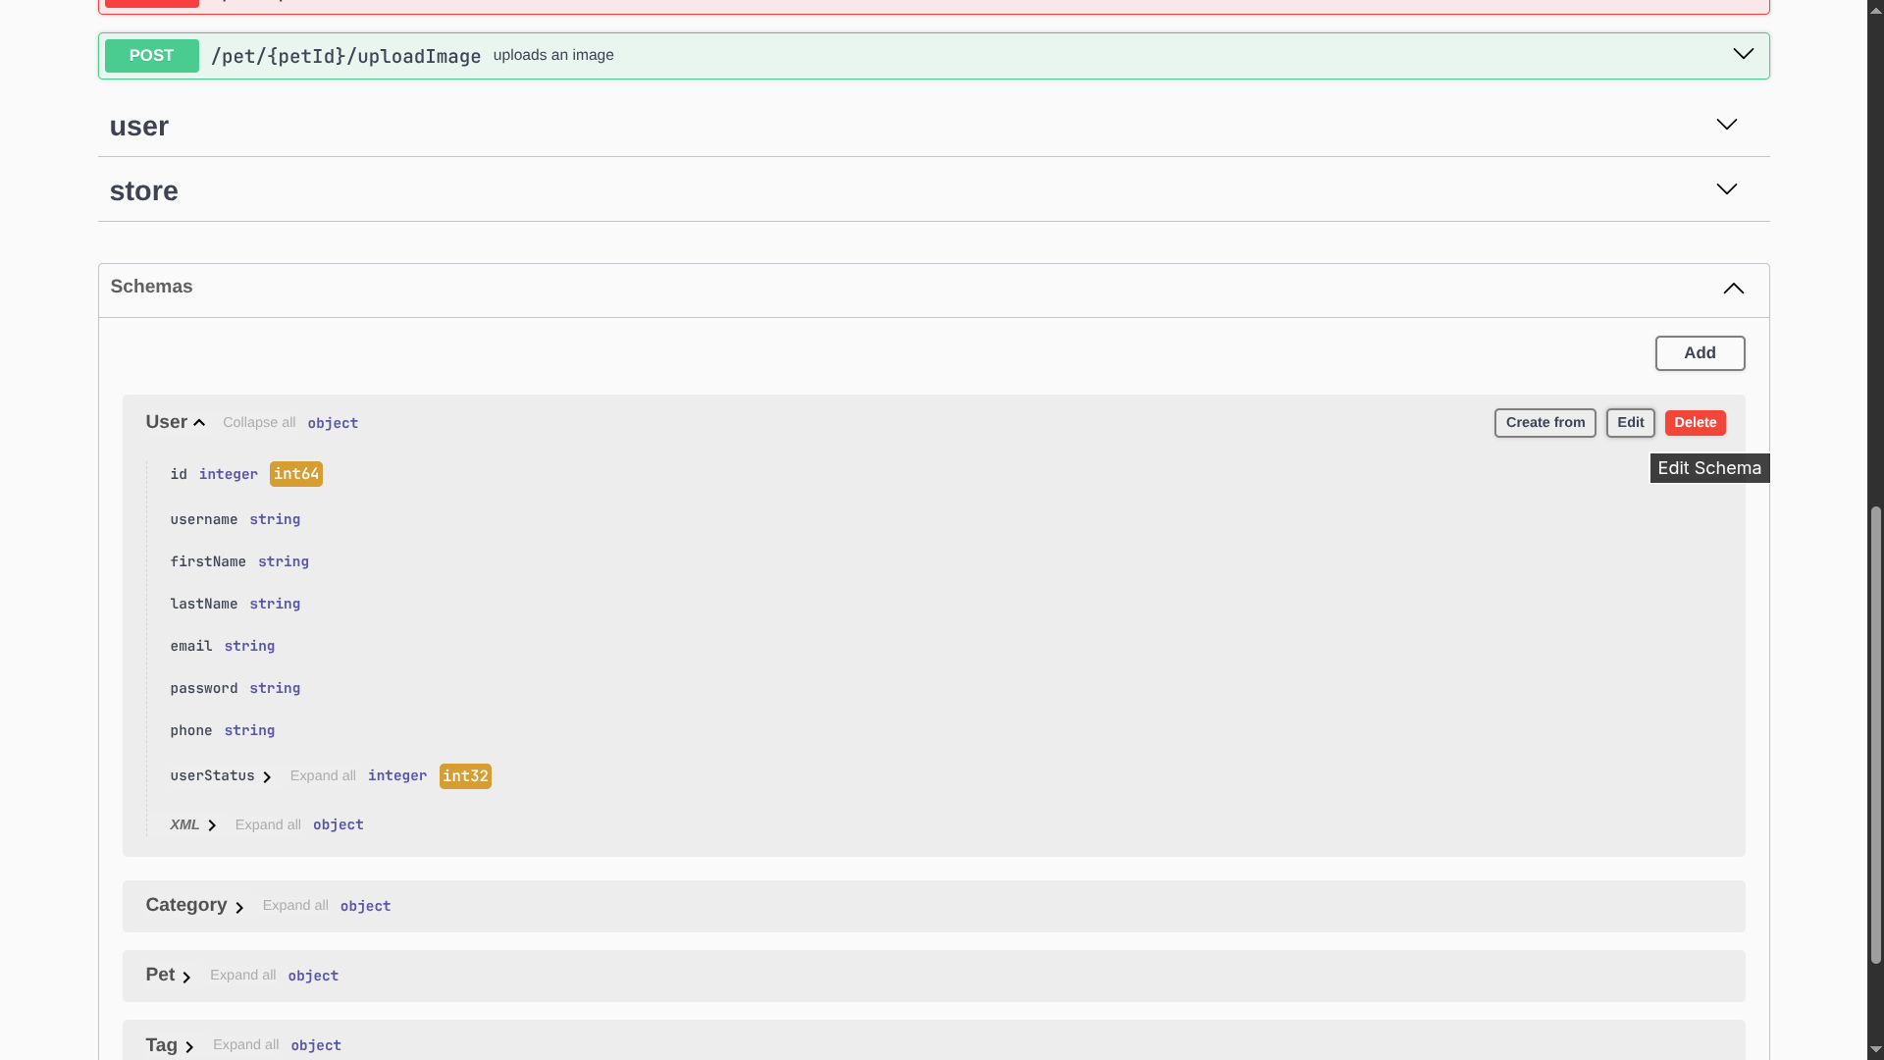Click Expand all next to XML
1884x1060 pixels.
click(268, 825)
